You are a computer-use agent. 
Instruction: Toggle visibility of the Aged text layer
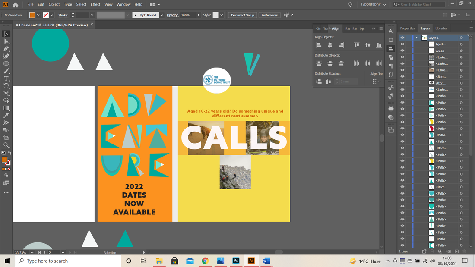tap(402, 44)
